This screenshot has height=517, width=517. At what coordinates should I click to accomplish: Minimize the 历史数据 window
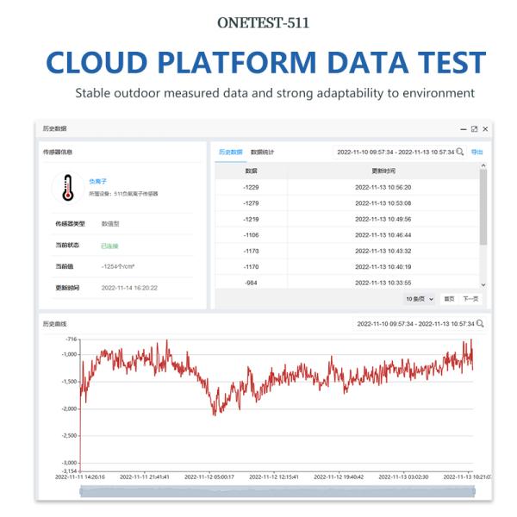tap(464, 128)
